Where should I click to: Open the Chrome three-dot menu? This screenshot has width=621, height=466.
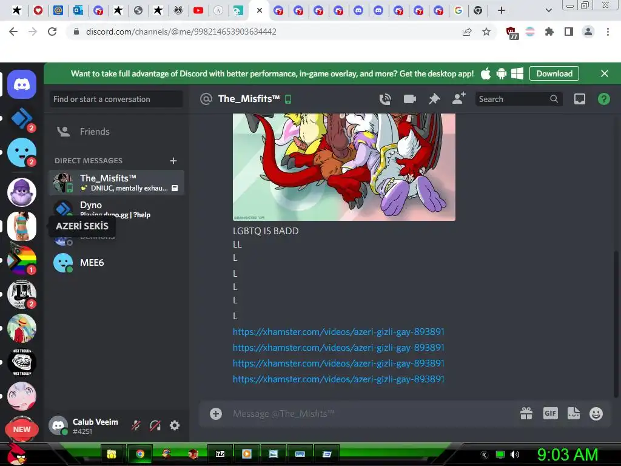tap(608, 32)
